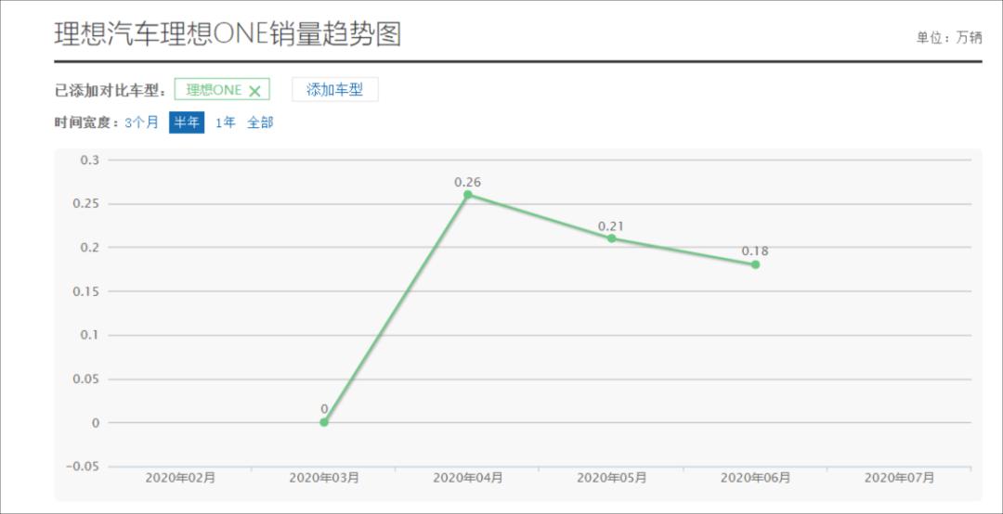Click the 2020年03月 axis label
Screen dimensions: 1003x514
(x=324, y=478)
